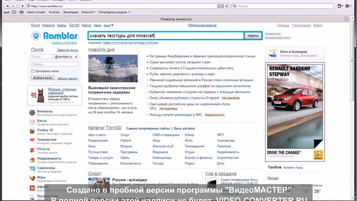Open the 'Забыли пароль?' link
Viewport: 357px width, 201px height.
coord(67,78)
